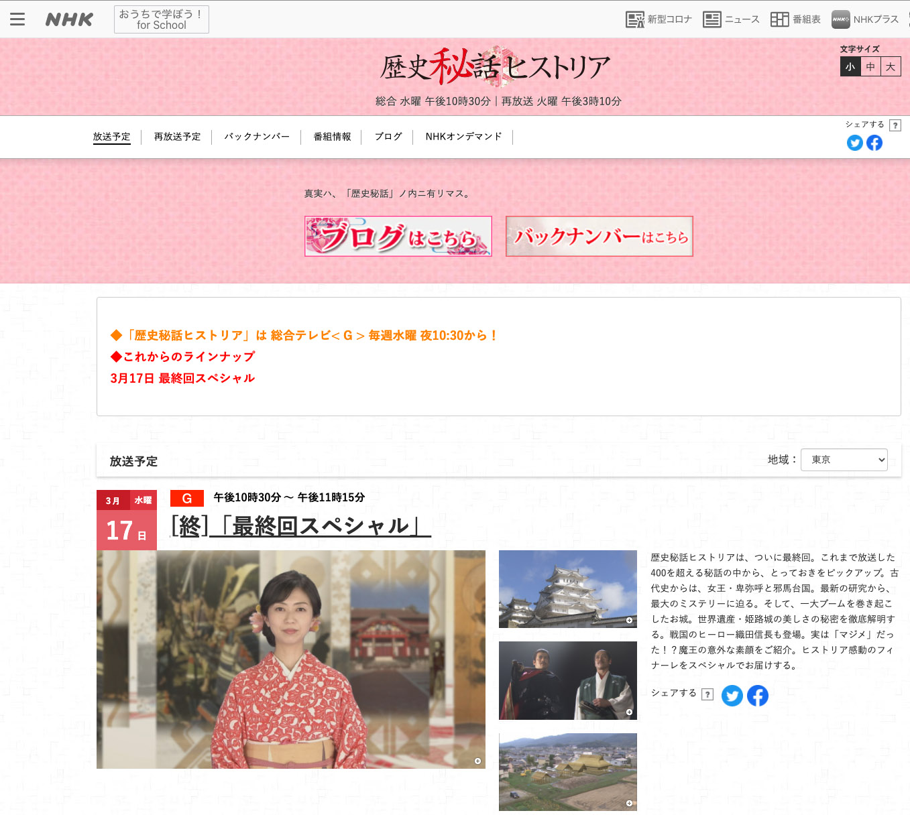Click the NHK logo

69,19
